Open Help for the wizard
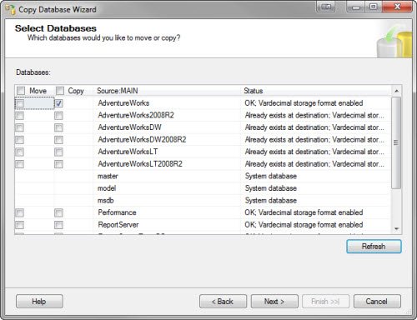Viewport: 417px width, 320px height. click(x=39, y=302)
